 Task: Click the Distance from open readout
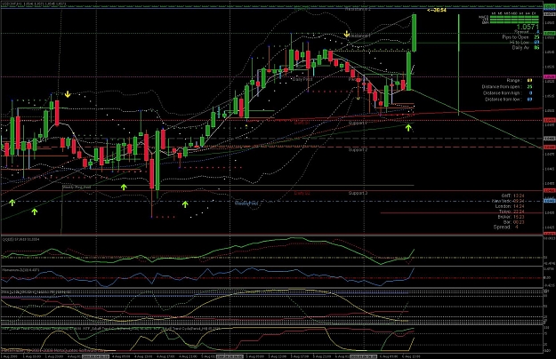[507, 86]
